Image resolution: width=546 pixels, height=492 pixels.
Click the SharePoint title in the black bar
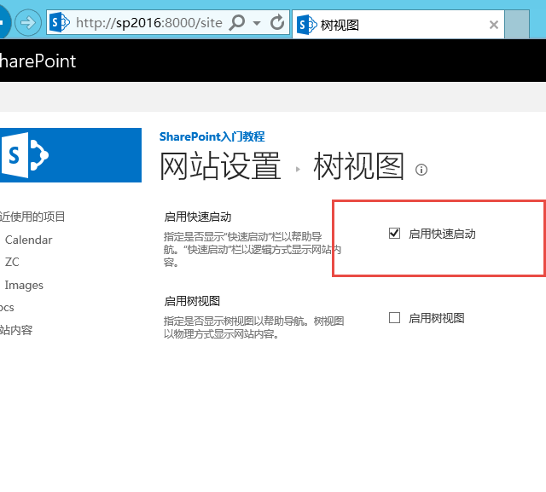(38, 61)
